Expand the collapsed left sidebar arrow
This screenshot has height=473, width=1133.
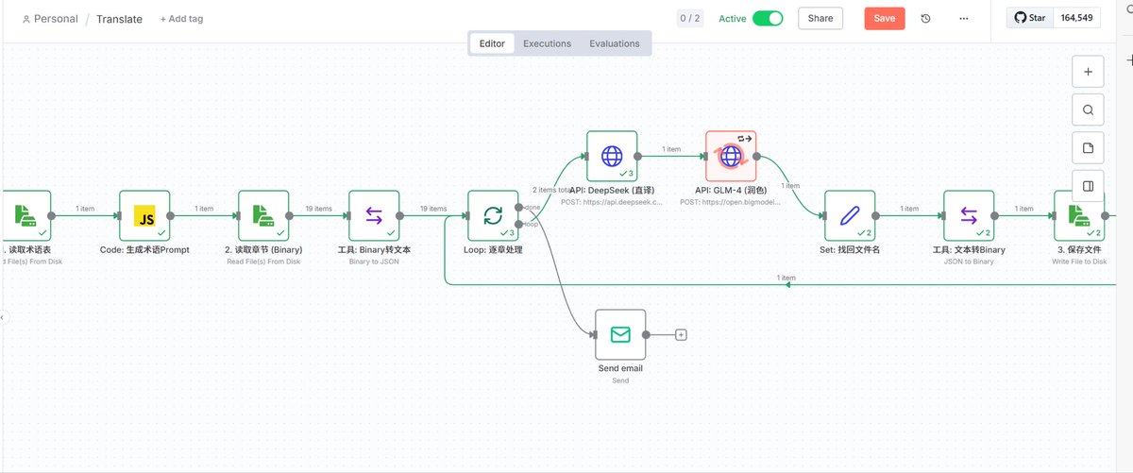[x=3, y=317]
